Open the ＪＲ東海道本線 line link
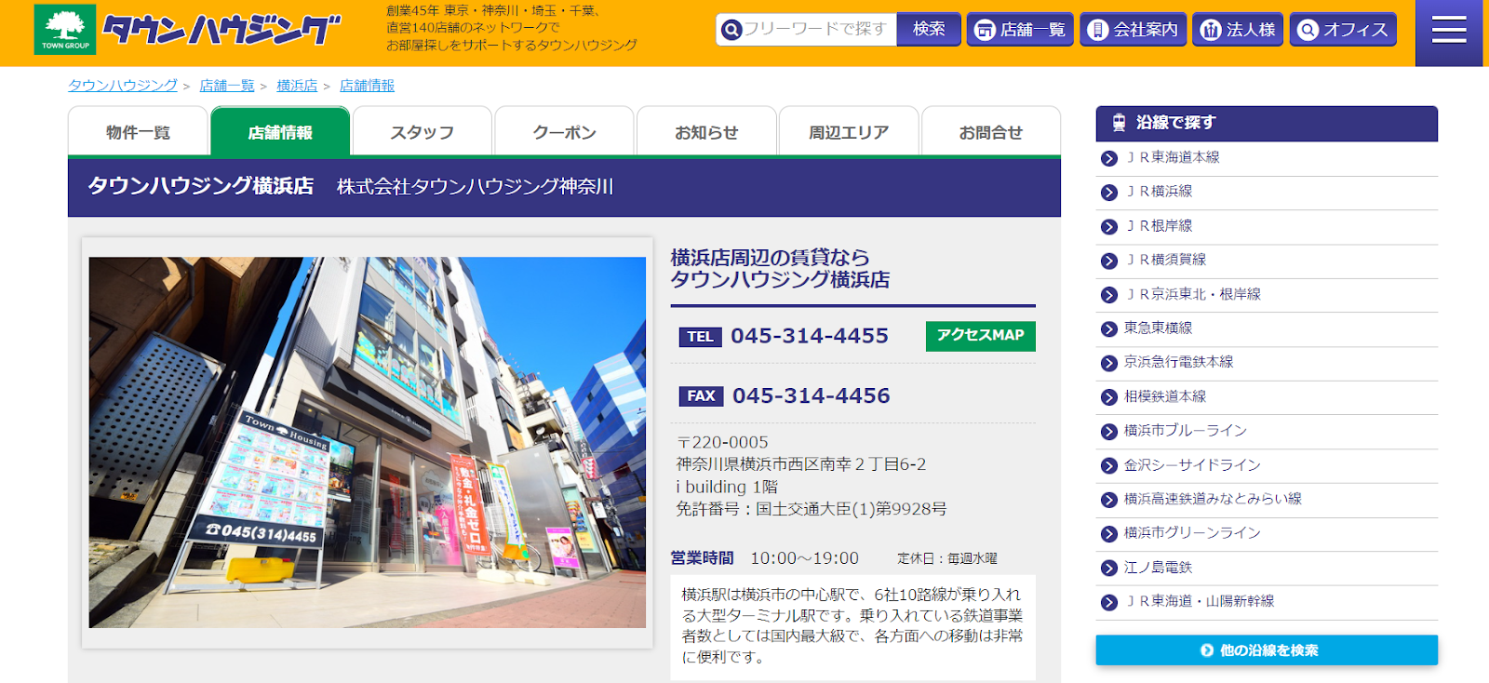 click(x=1172, y=157)
